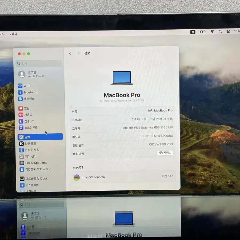Open Bluetooth icon in sidebar
This screenshot has height=240, width=240.
coord(20,92)
